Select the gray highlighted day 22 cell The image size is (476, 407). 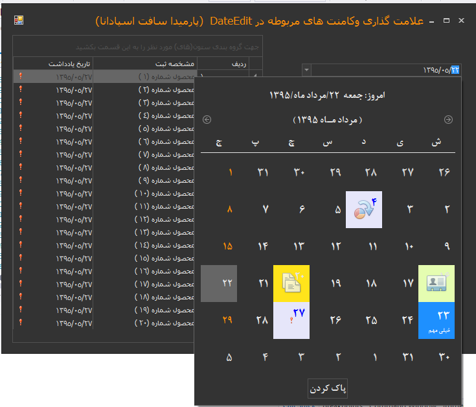click(x=219, y=283)
